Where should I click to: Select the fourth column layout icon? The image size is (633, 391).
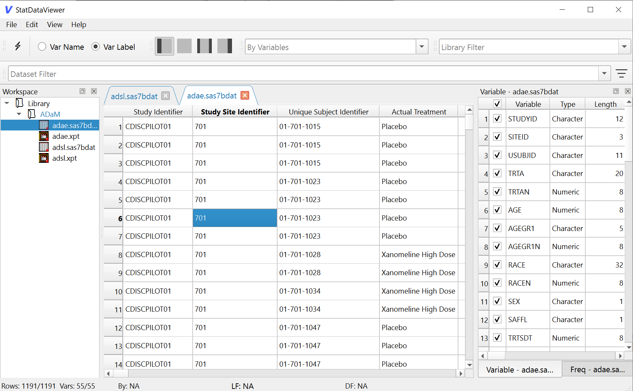pos(224,46)
